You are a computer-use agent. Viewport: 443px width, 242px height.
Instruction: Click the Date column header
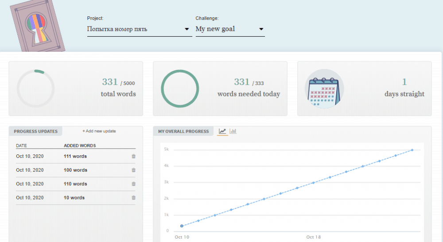point(21,146)
